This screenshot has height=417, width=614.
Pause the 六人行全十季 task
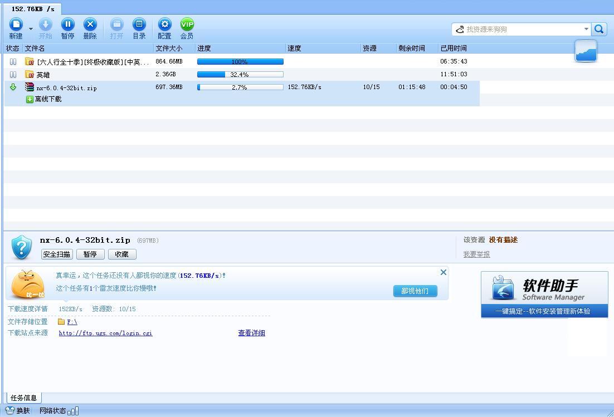12,62
